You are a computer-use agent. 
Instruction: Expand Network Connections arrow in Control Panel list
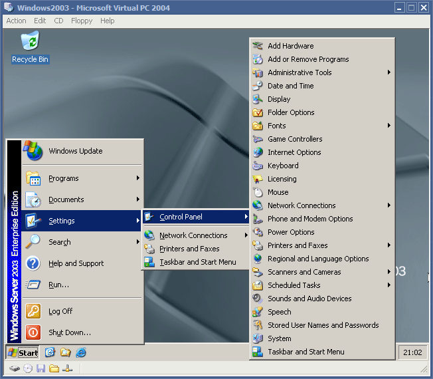tap(389, 205)
